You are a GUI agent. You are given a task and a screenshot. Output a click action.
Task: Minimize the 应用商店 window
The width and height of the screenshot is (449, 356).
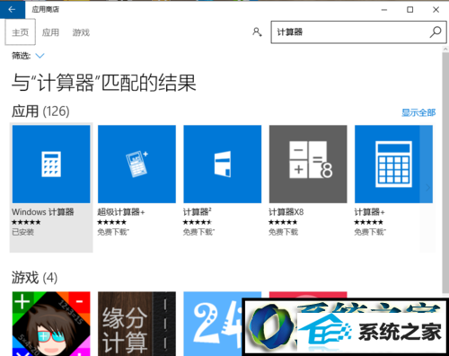click(384, 10)
